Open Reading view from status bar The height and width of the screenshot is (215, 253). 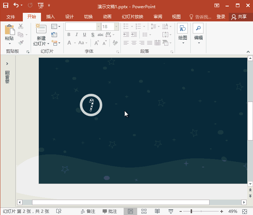pyautogui.click(x=157, y=211)
